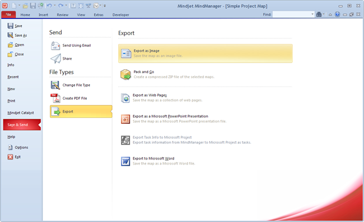Switch to the Review ribbon tab
Viewport: 364px width, 222px height.
pos(63,15)
